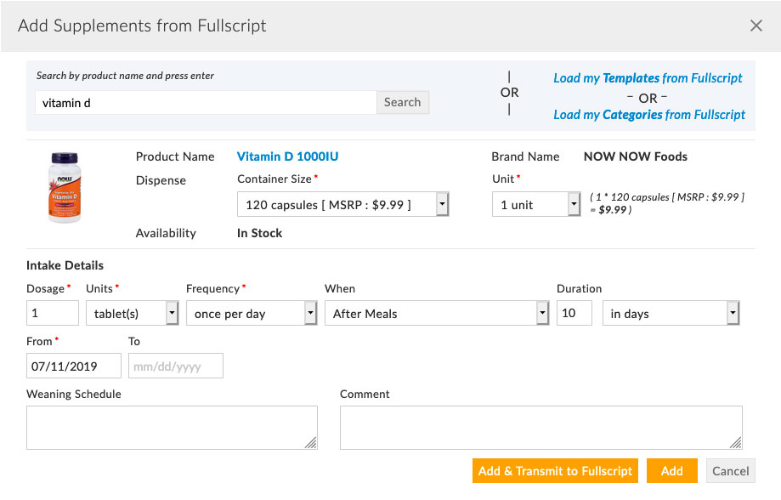Select the Duration field showing 10
781x500 pixels.
[x=574, y=313]
